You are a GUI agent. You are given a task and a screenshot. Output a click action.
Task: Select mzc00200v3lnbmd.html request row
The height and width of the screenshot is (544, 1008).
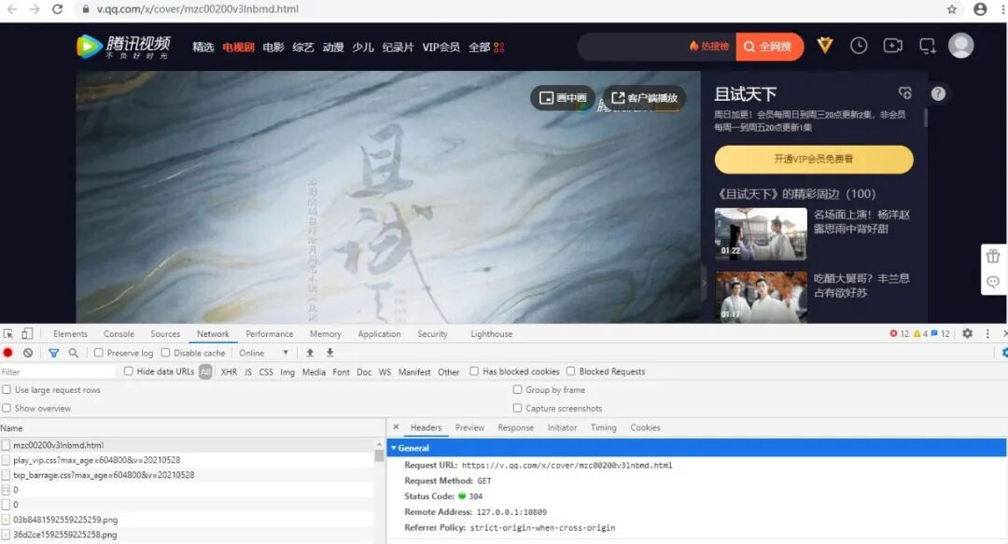point(187,445)
